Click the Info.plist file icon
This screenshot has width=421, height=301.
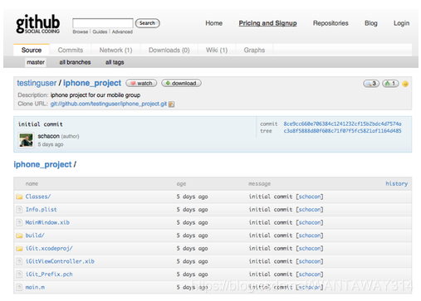click(x=19, y=210)
